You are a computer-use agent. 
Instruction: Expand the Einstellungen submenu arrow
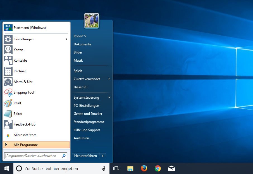point(66,39)
